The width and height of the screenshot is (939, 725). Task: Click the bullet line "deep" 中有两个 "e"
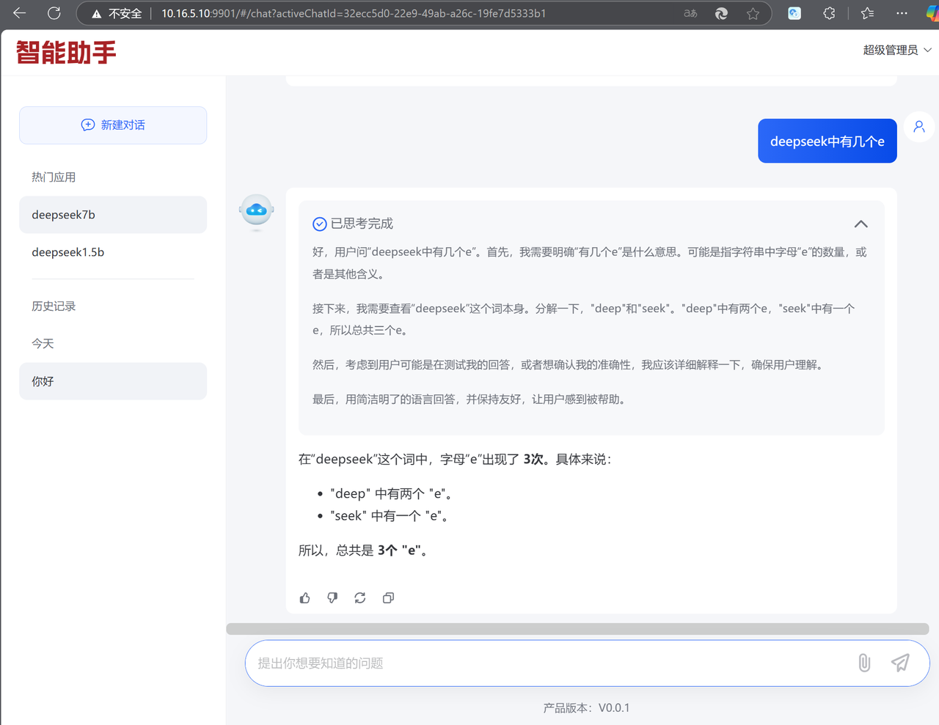pyautogui.click(x=391, y=494)
